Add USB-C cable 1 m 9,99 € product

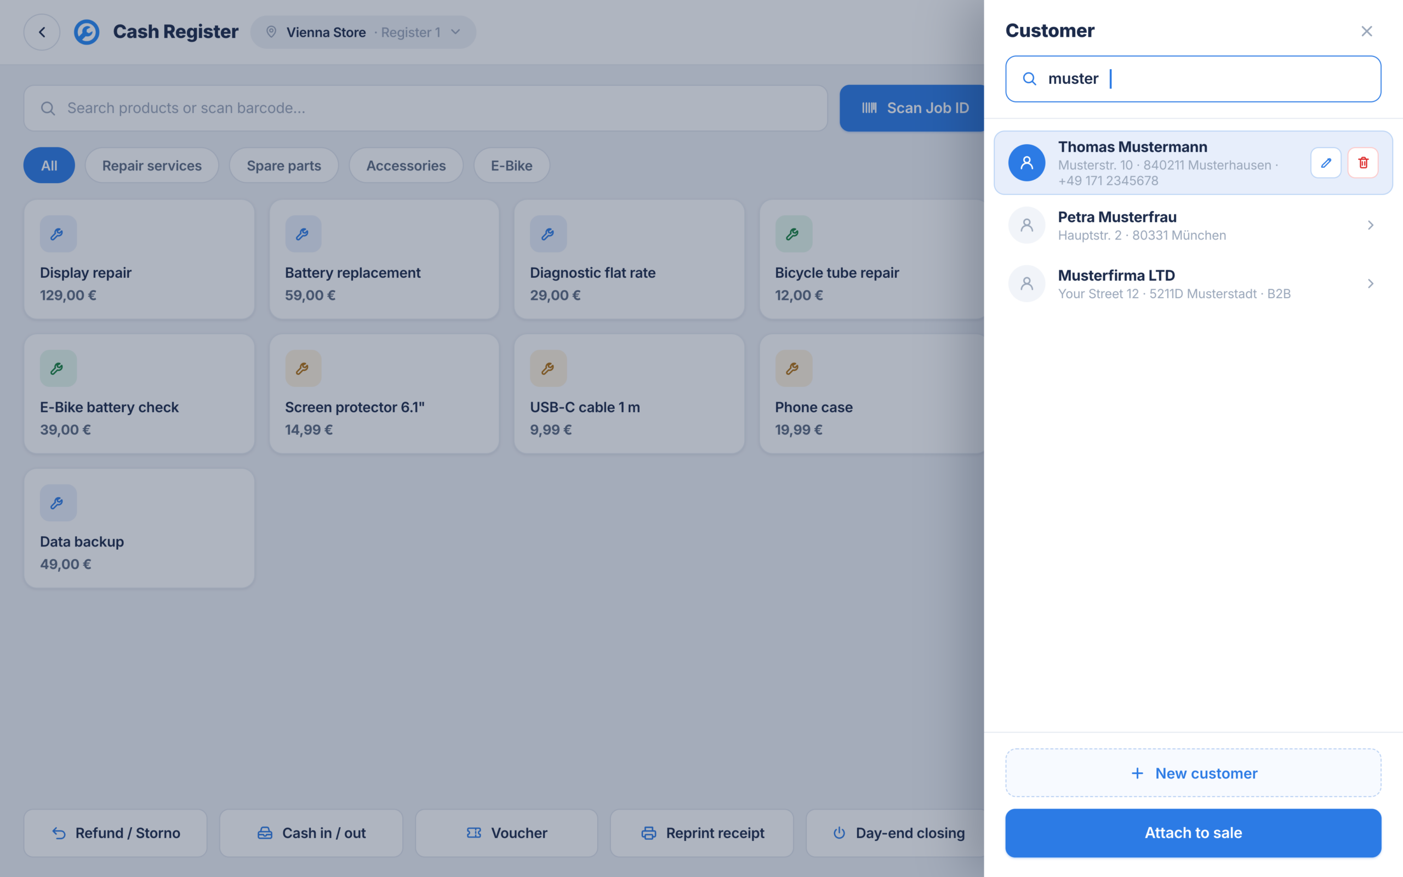(x=630, y=394)
